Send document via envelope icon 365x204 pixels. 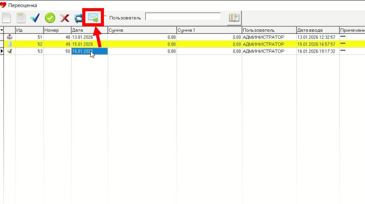[x=93, y=17]
